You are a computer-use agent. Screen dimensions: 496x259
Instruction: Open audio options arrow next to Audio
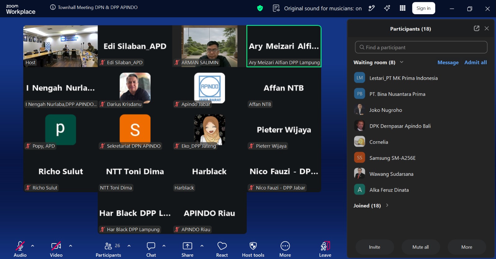[x=33, y=246]
